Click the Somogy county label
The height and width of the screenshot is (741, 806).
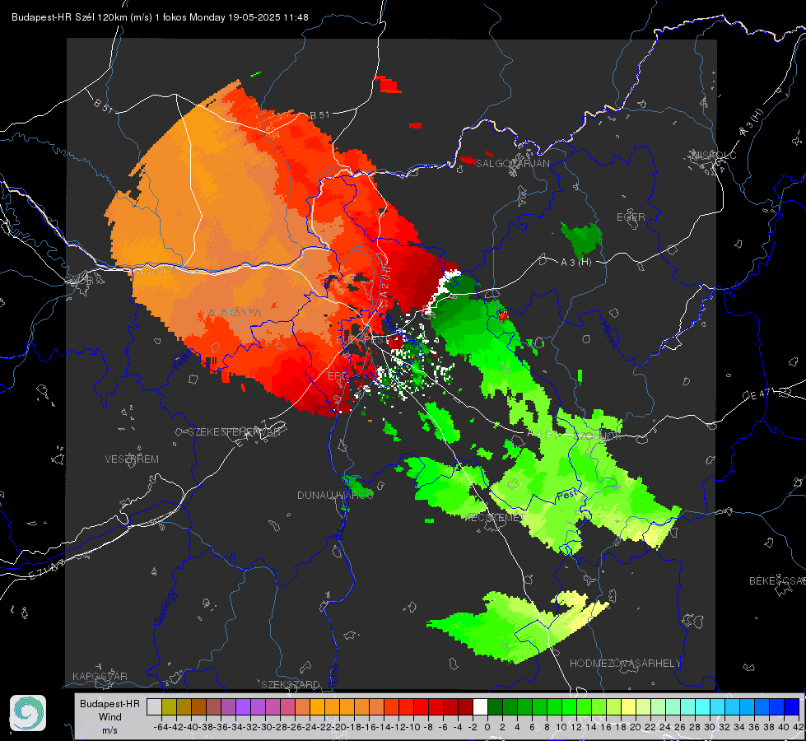[165, 608]
